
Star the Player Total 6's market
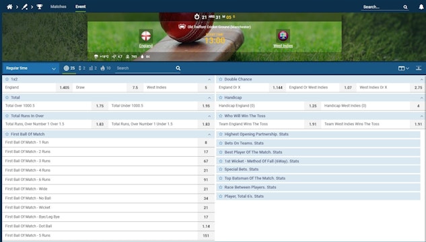pos(221,196)
